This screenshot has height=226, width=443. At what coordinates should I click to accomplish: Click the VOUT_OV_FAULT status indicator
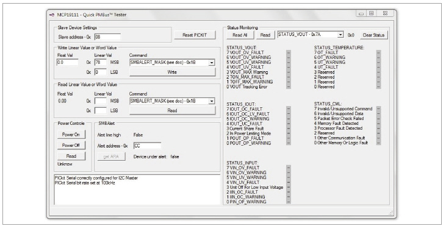[288, 52]
